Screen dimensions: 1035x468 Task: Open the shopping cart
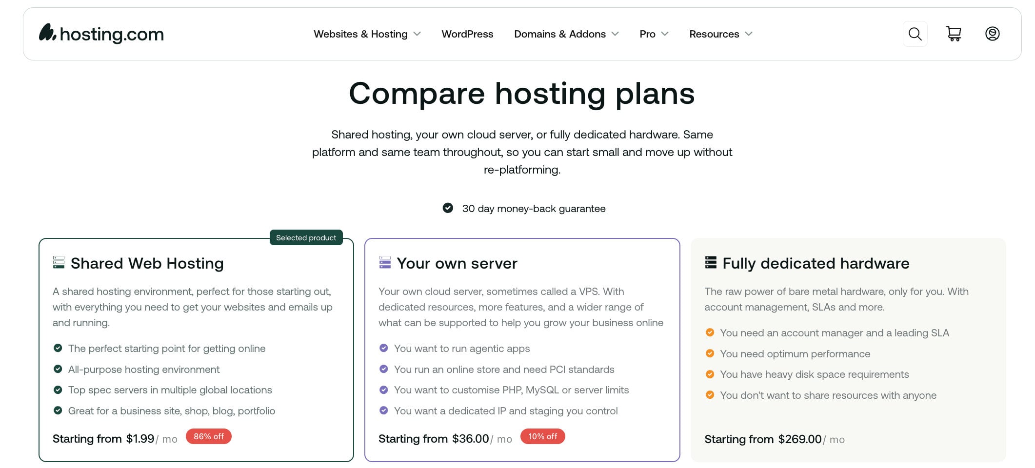(x=954, y=34)
